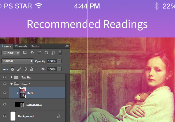This screenshot has height=122, width=175.
Task: Open the Fill slider arrow
Action: pyautogui.click(x=59, y=69)
